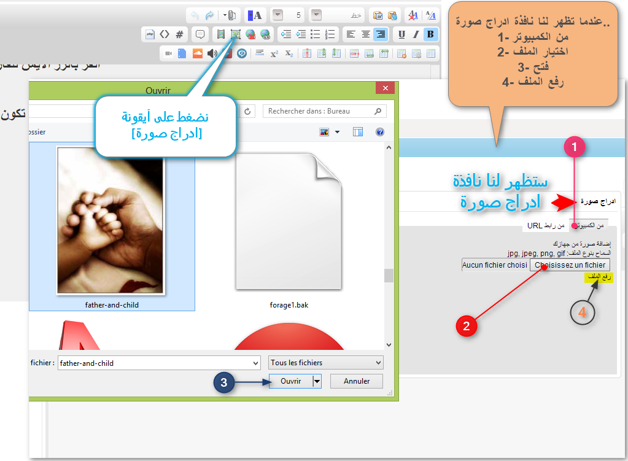Expand the file name combo box arrow
The height and width of the screenshot is (461, 628).
pyautogui.click(x=255, y=363)
